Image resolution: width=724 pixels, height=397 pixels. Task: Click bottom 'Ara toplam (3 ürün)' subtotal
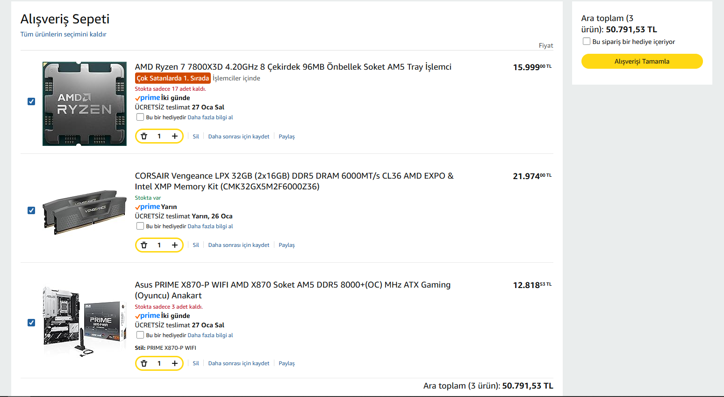[488, 386]
